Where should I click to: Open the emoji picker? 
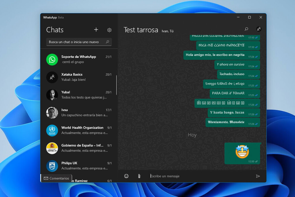(126, 176)
